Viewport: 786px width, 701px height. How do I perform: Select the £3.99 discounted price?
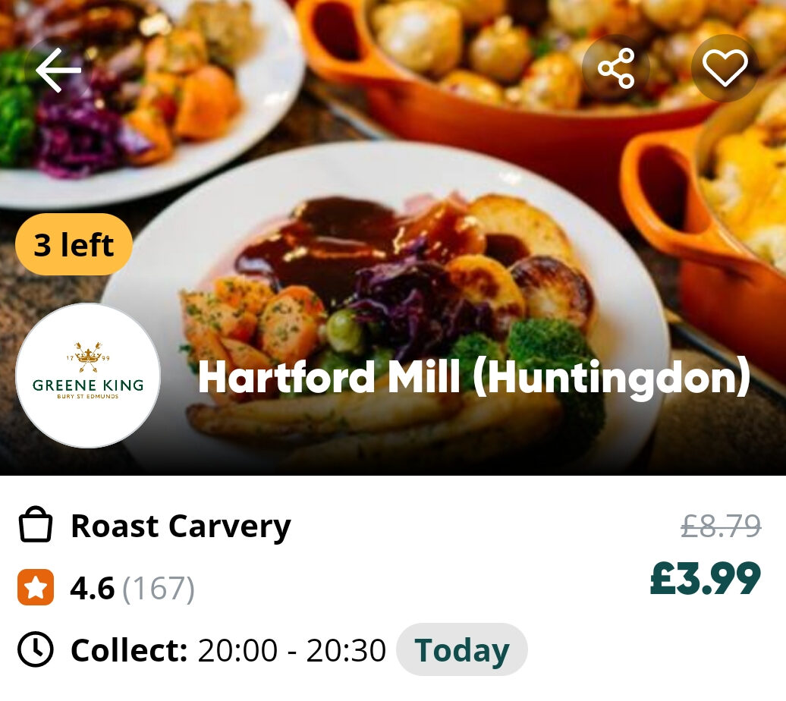pyautogui.click(x=706, y=579)
